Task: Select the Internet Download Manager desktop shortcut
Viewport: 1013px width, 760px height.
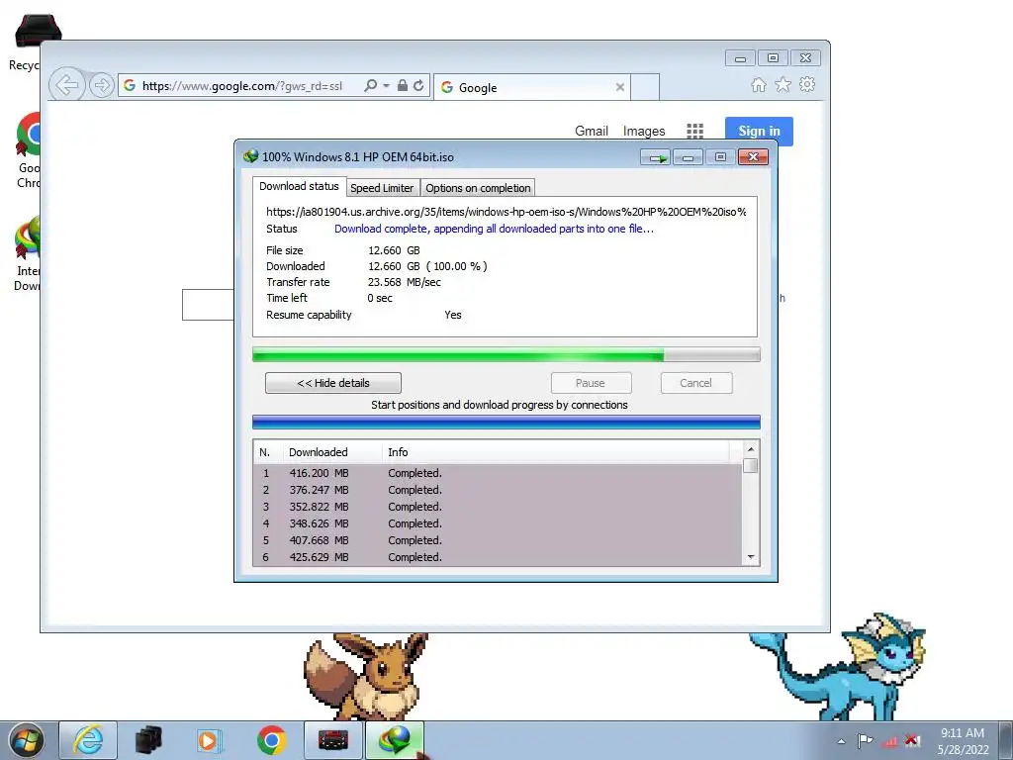Action: click(x=27, y=254)
